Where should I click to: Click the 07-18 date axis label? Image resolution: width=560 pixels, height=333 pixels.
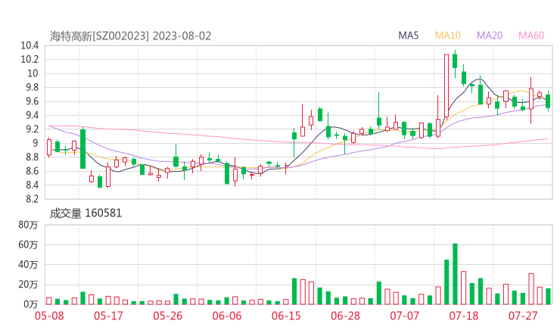pyautogui.click(x=464, y=316)
